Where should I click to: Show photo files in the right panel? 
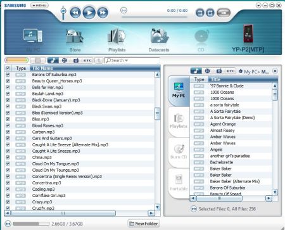pos(219,71)
